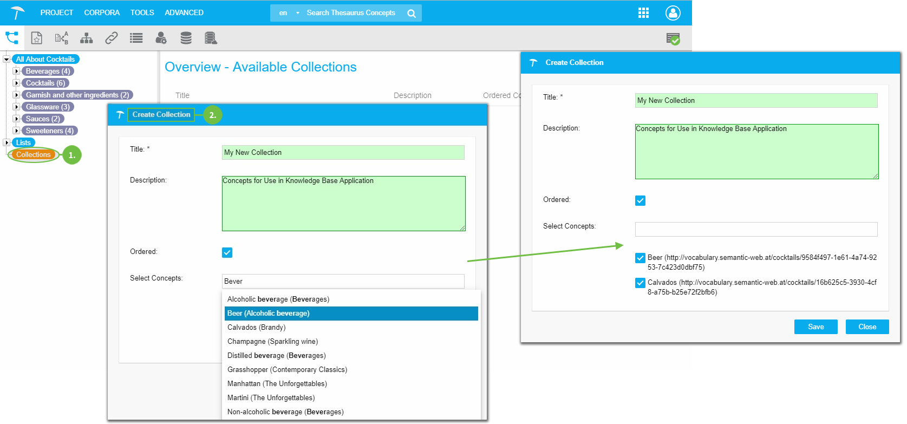The height and width of the screenshot is (424, 907).
Task: Open the 'en' language dropdown
Action: pos(289,13)
